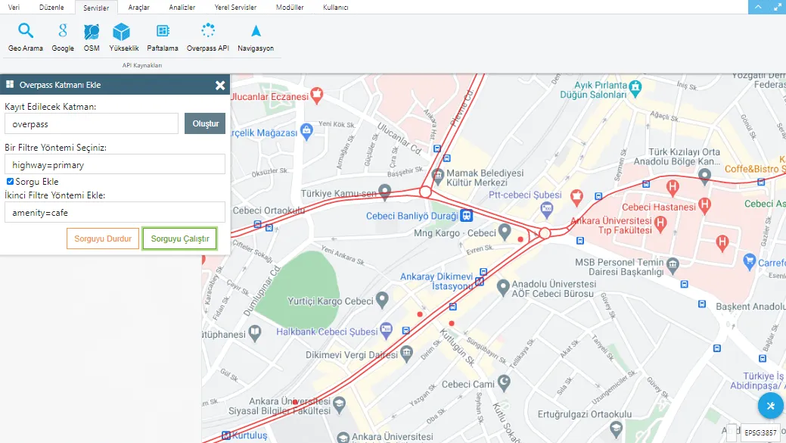Click the Cebeci Banliyö Durağı train icon
Screen dimensions: 786x443
pyautogui.click(x=467, y=216)
